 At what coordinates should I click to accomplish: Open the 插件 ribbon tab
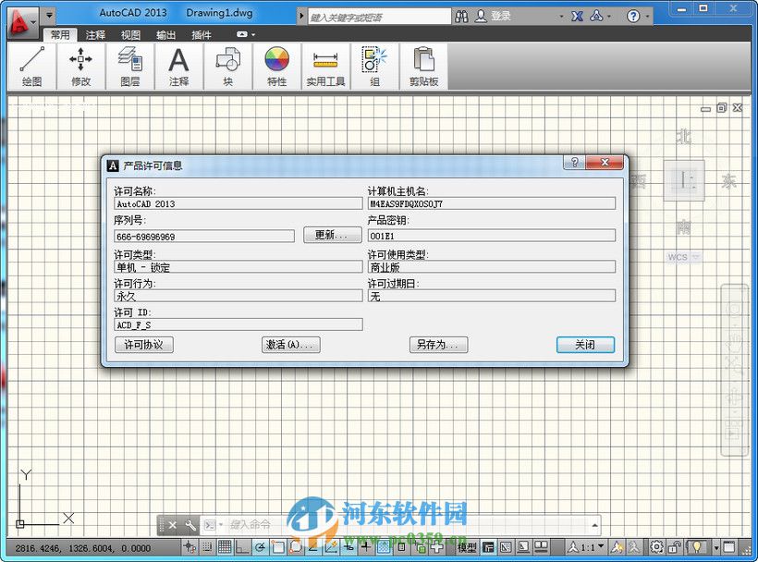click(200, 34)
